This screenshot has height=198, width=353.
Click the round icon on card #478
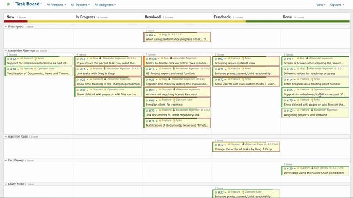tap(147, 59)
